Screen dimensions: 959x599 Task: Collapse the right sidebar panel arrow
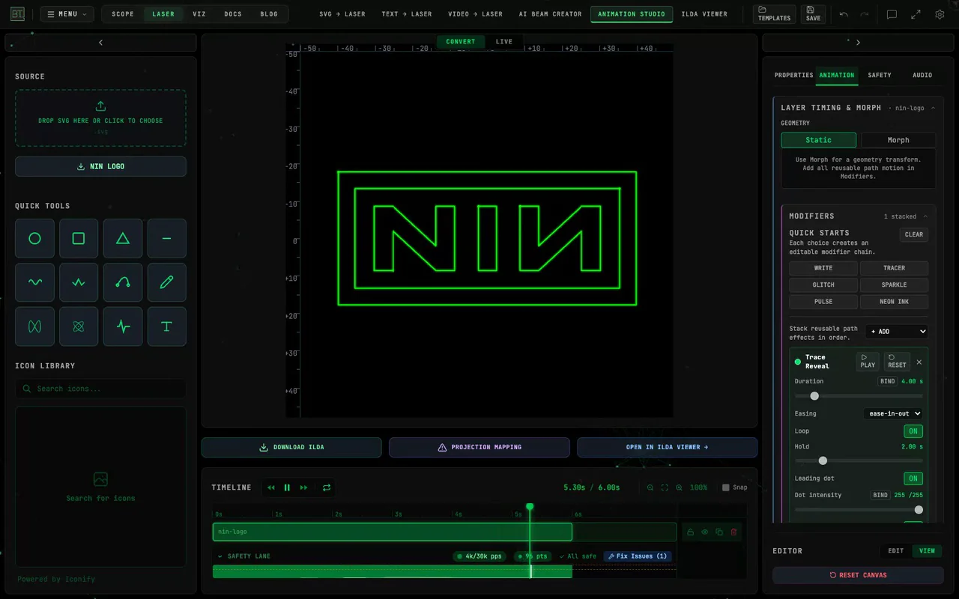[x=858, y=43]
